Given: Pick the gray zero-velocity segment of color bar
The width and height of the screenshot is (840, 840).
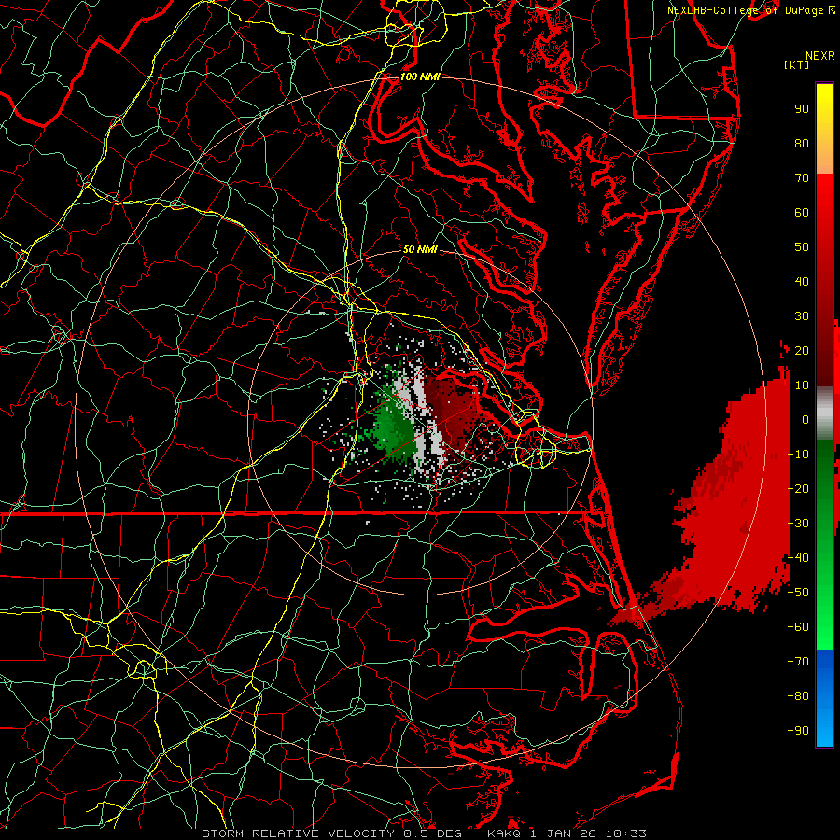Looking at the screenshot, I should [824, 413].
